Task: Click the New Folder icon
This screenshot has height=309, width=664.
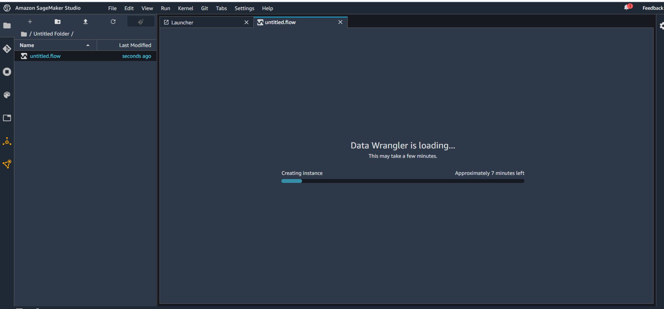Action: (x=58, y=22)
